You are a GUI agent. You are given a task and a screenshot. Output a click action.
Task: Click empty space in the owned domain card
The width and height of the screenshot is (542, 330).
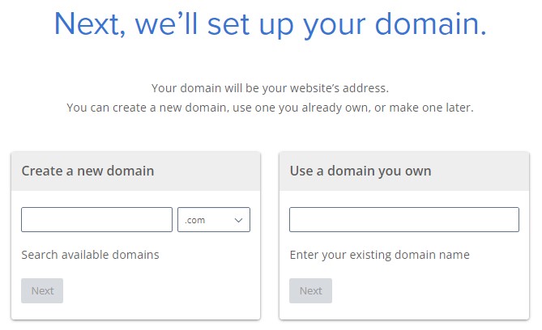coord(429,290)
